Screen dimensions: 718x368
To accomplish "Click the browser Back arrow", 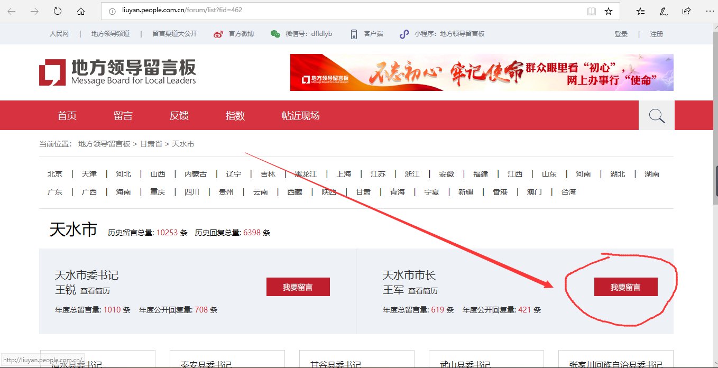I will tap(12, 11).
